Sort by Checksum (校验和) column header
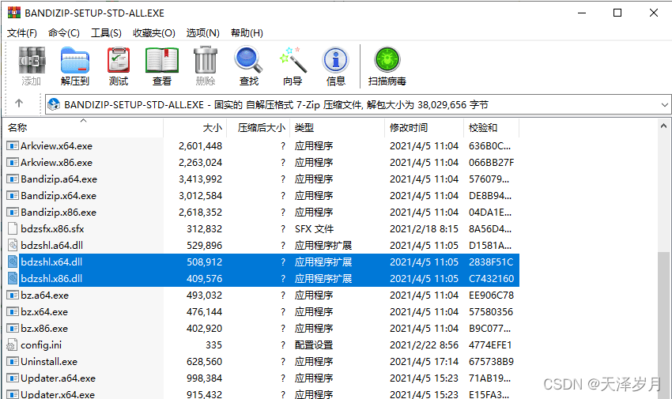 [492, 127]
